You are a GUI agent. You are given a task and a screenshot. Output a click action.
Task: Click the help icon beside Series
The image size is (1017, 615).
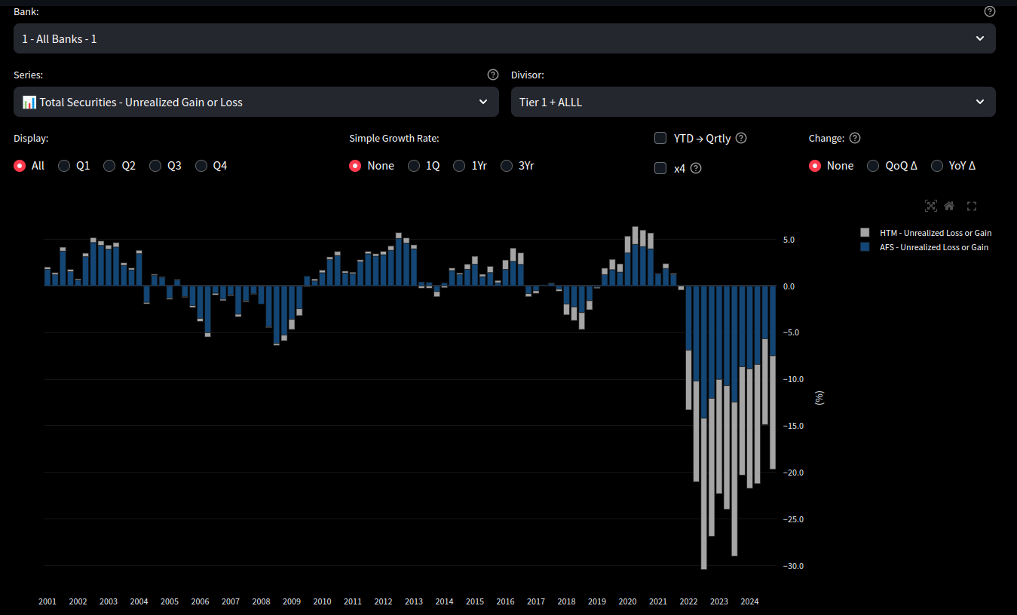click(493, 75)
